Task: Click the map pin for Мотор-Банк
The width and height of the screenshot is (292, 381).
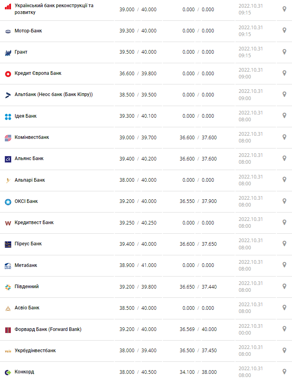Action: click(x=284, y=30)
